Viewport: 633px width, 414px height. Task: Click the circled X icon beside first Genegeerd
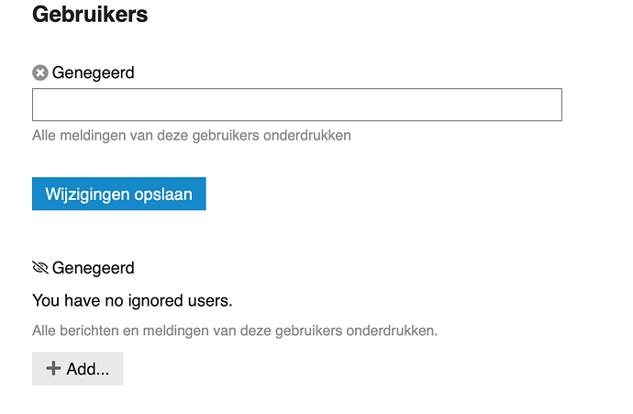pos(40,73)
